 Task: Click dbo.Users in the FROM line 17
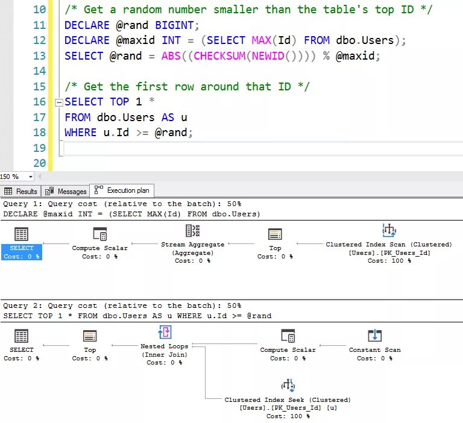point(126,117)
